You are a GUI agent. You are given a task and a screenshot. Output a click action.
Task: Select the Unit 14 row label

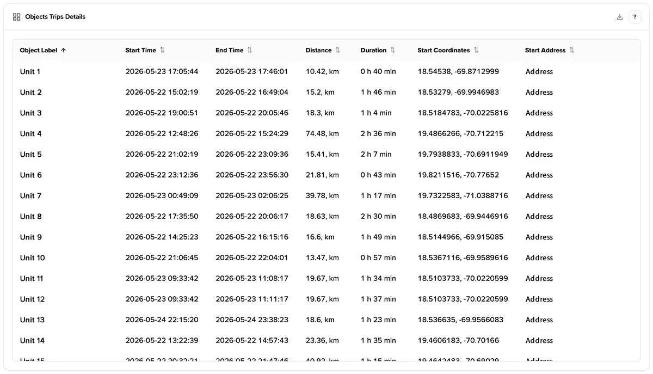point(33,341)
